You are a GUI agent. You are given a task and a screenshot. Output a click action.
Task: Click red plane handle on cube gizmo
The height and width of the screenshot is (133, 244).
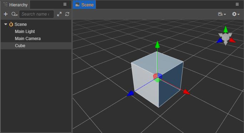pyautogui.click(x=155, y=76)
